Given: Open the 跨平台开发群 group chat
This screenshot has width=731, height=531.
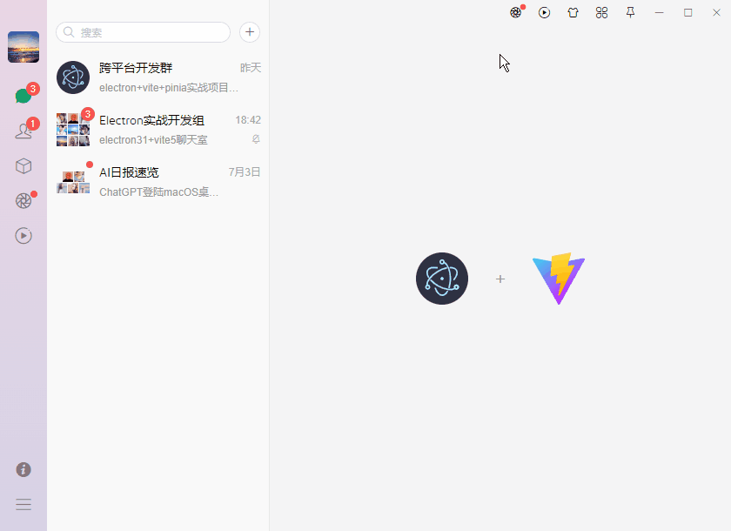Looking at the screenshot, I should [x=157, y=77].
